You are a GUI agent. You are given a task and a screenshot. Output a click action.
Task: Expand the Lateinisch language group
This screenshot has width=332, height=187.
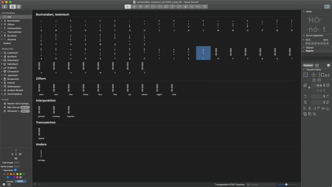click(2, 53)
